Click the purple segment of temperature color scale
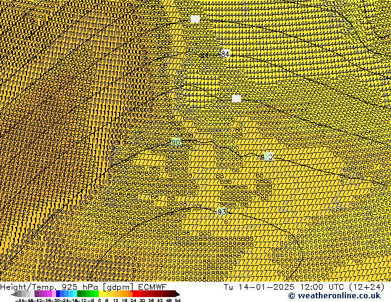This screenshot has width=391, height=302. coord(45,294)
